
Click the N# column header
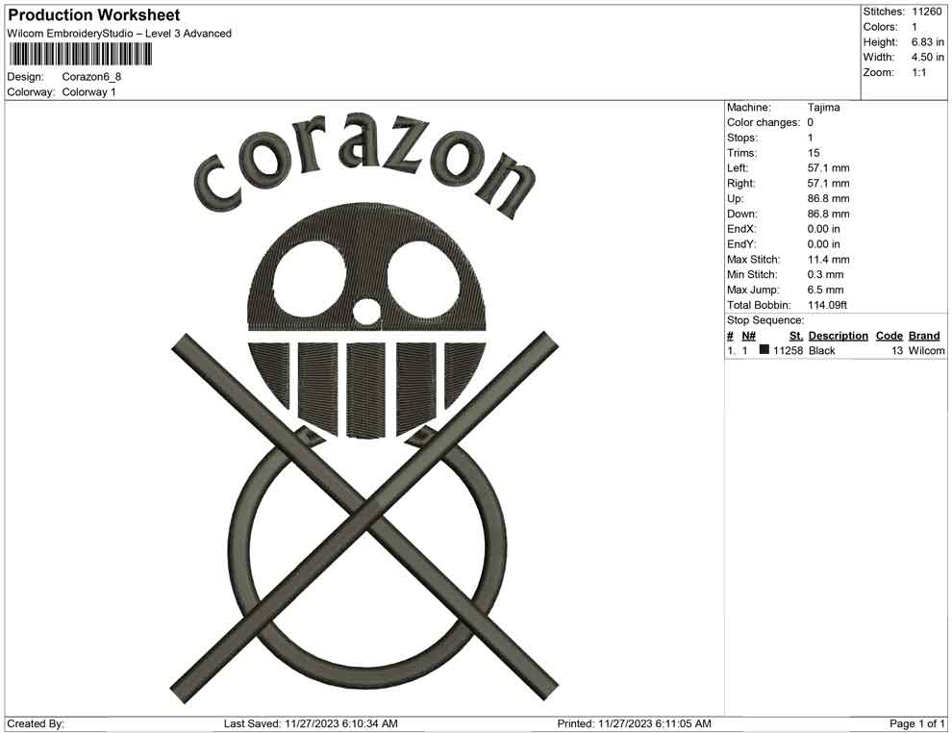(748, 336)
